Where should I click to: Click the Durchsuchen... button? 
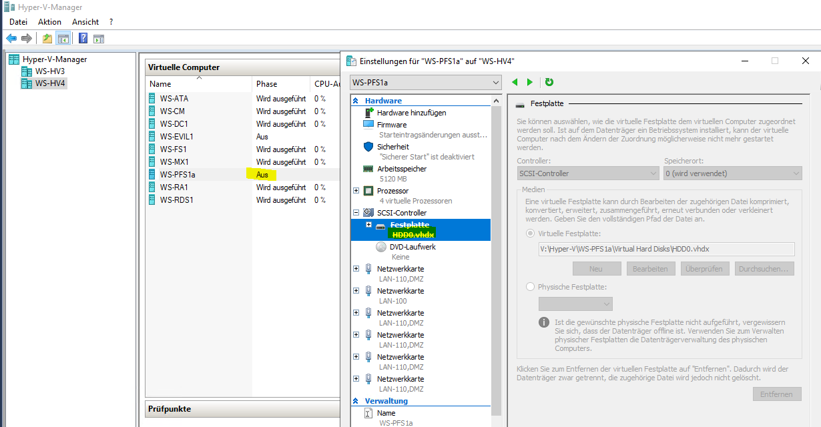765,269
